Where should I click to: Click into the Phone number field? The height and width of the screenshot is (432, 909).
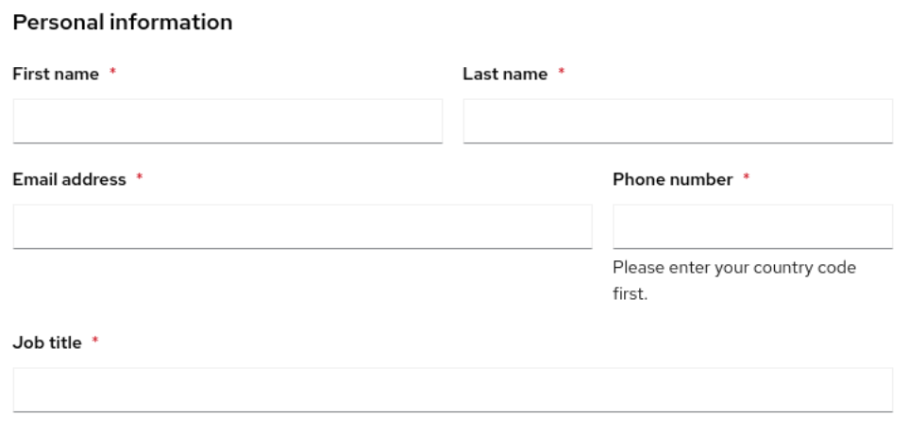point(752,226)
